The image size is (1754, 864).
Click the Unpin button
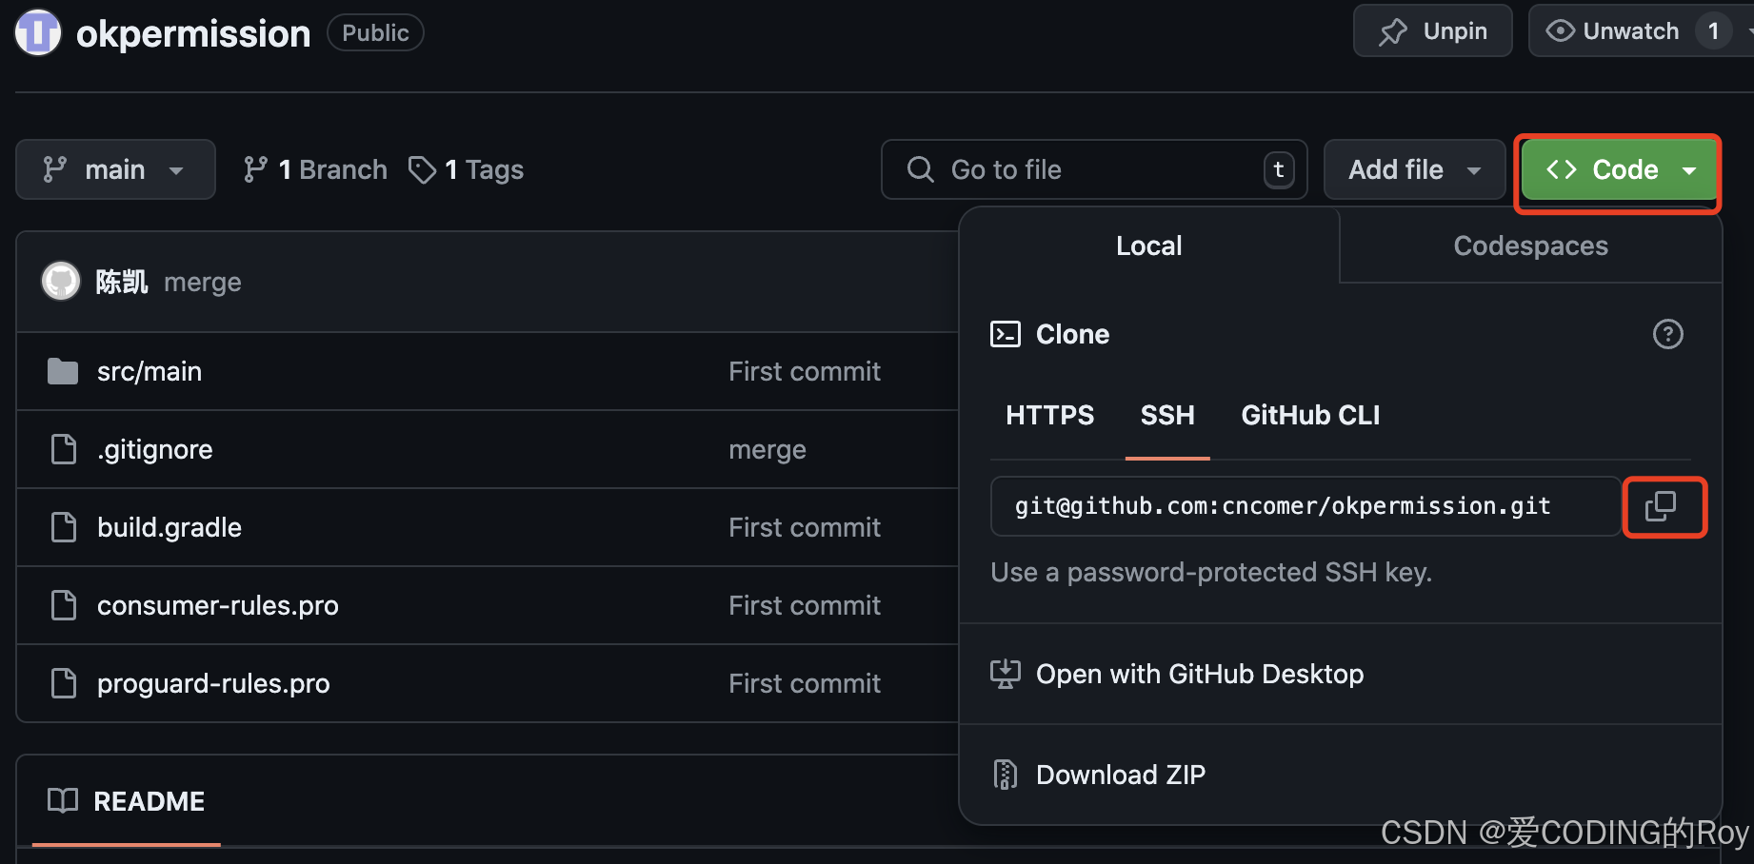(x=1432, y=31)
